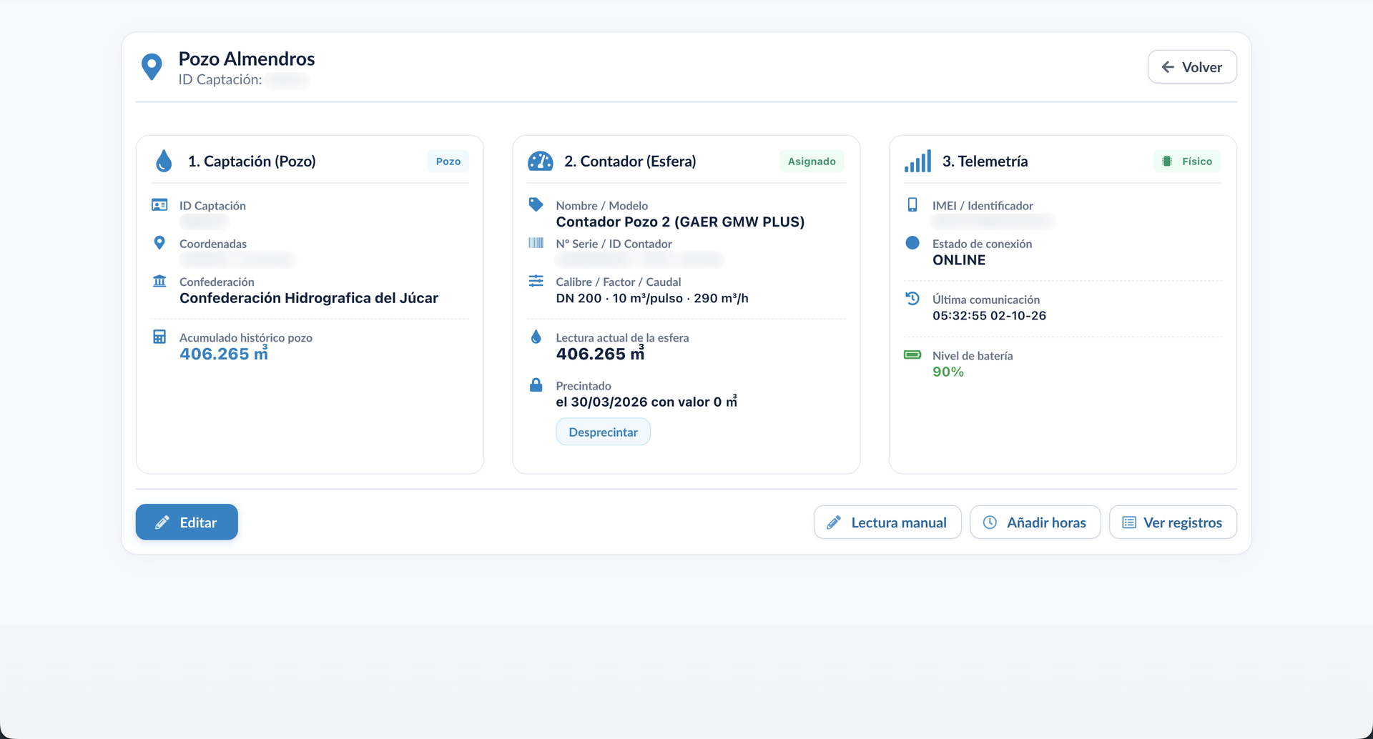Click the Pozo Almendros title
The width and height of the screenshot is (1373, 739).
coord(247,59)
